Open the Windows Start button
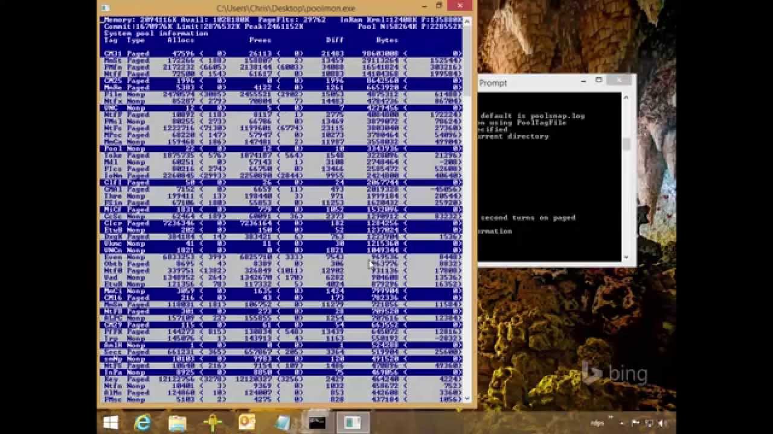Viewport: 773px width, 434px height. [x=111, y=422]
